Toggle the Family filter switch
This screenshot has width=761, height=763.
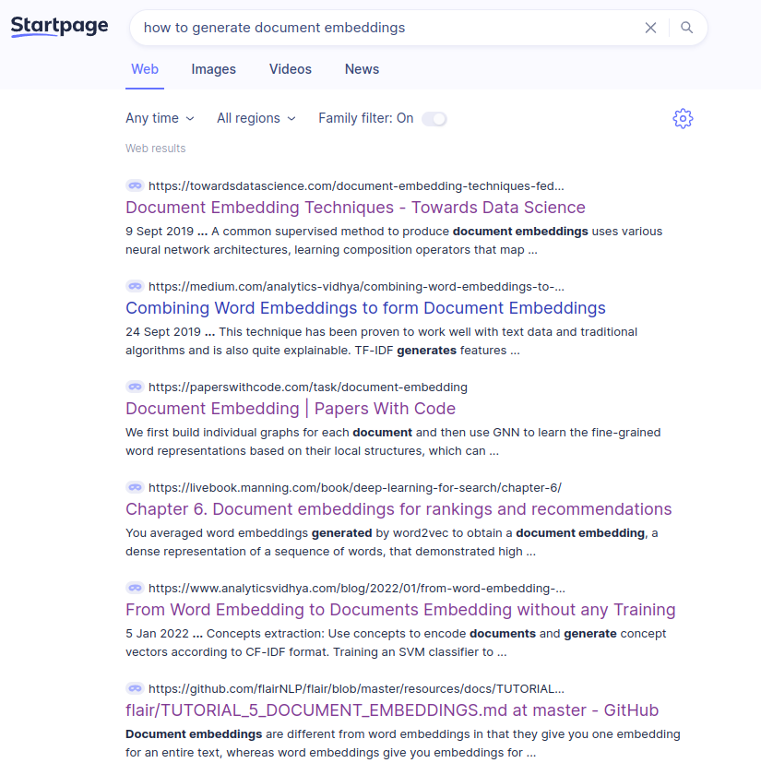coord(434,119)
